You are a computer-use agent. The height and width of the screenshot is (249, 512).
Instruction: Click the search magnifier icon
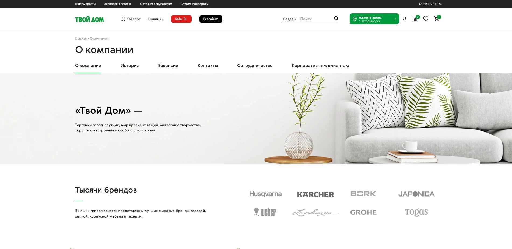(x=336, y=19)
